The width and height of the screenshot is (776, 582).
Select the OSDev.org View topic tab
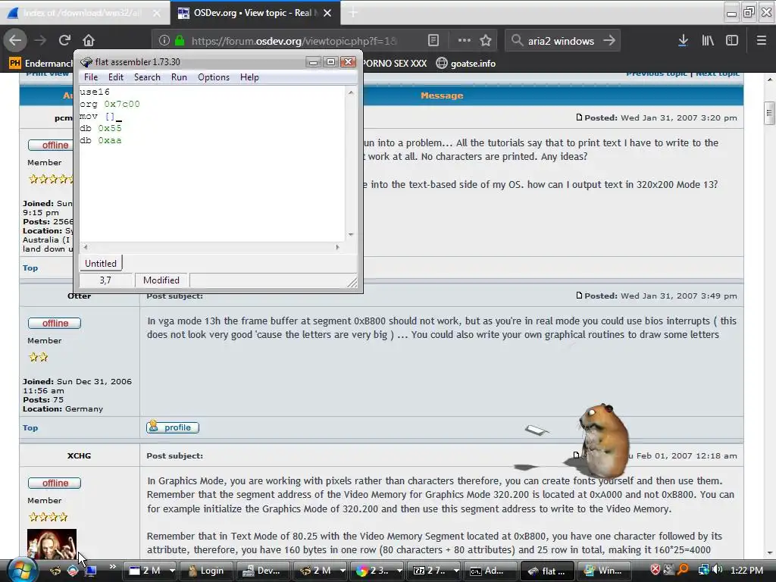(255, 13)
